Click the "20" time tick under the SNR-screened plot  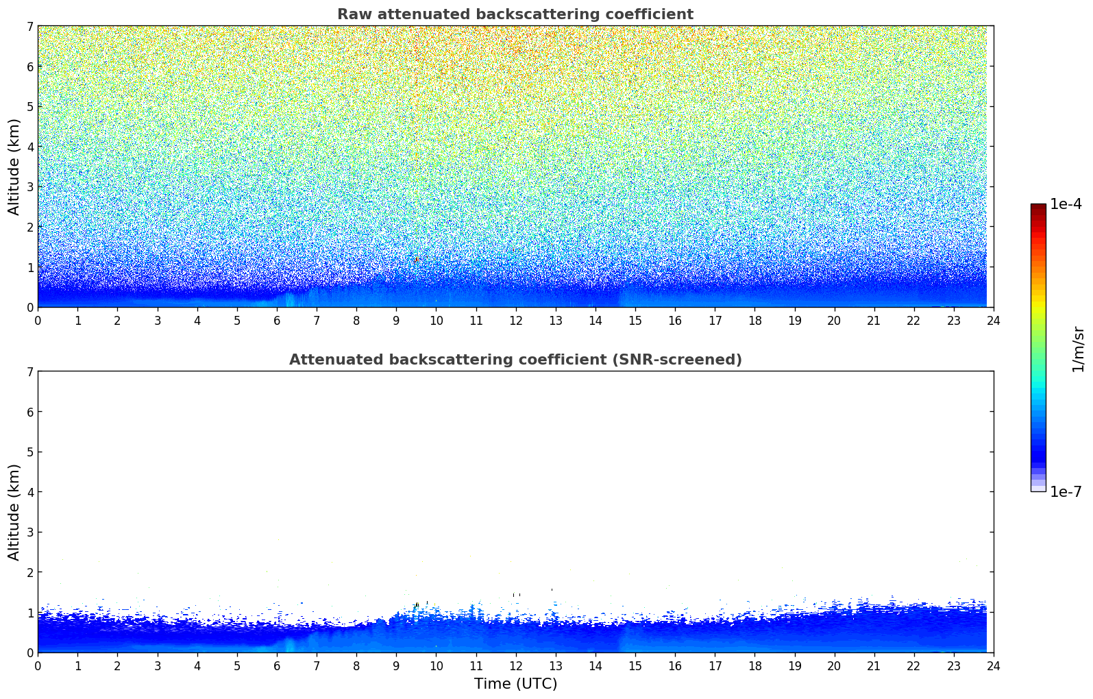tap(834, 665)
